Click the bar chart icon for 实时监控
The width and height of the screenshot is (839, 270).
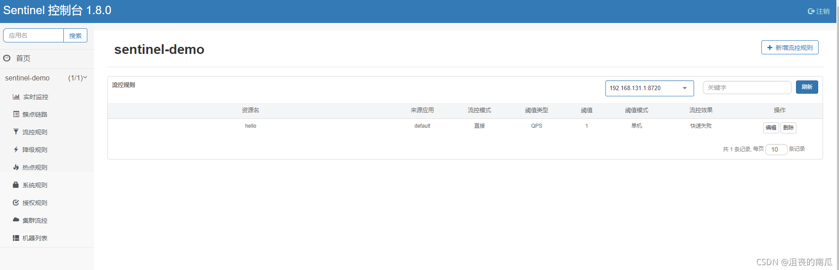pyautogui.click(x=16, y=97)
